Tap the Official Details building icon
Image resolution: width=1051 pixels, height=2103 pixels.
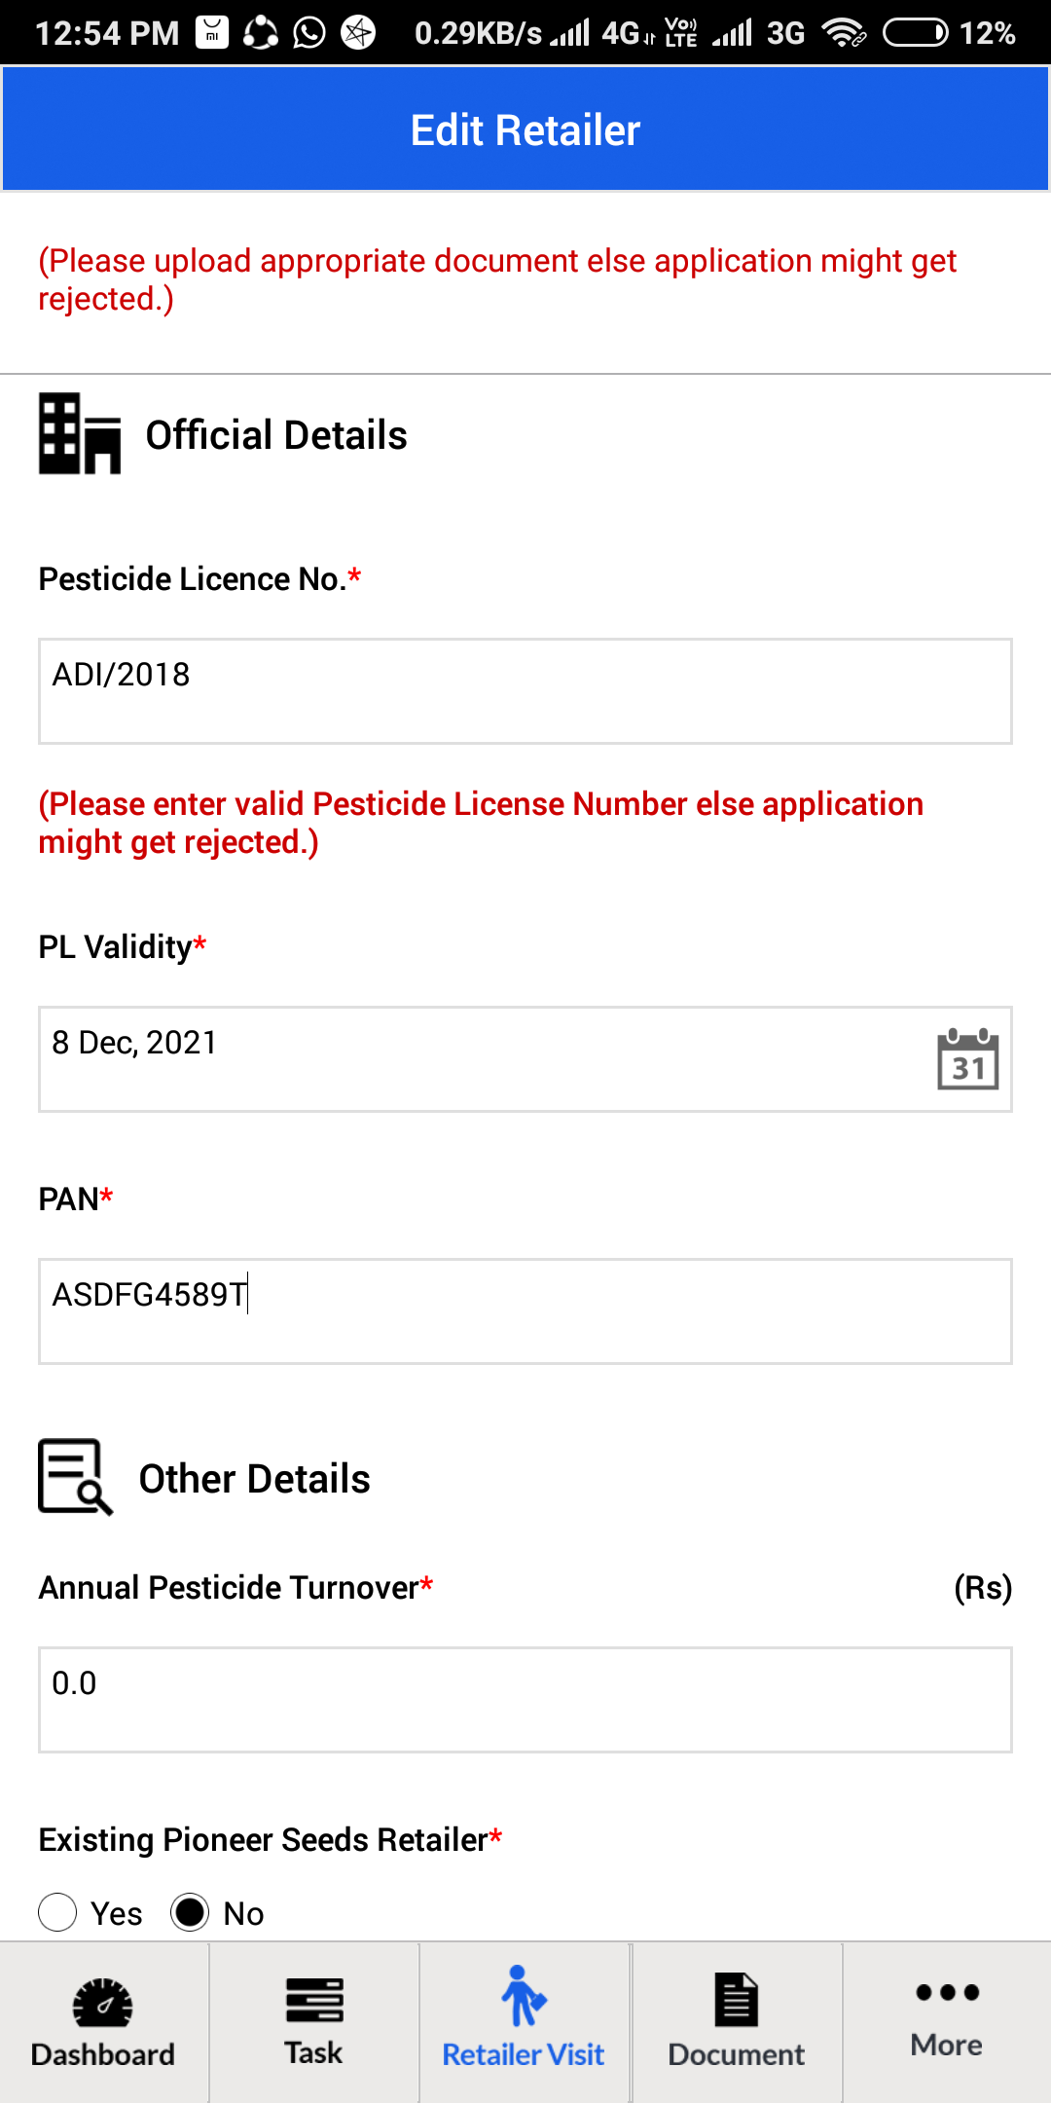tap(80, 434)
